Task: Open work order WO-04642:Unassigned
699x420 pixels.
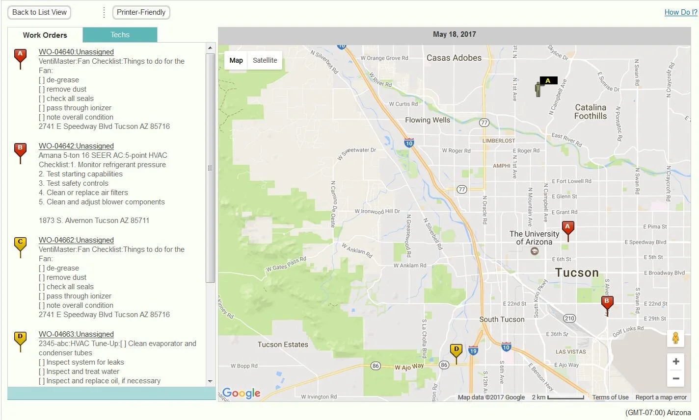Action: point(76,146)
